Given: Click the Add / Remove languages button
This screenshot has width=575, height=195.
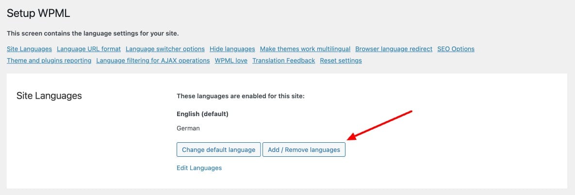Looking at the screenshot, I should [x=304, y=150].
